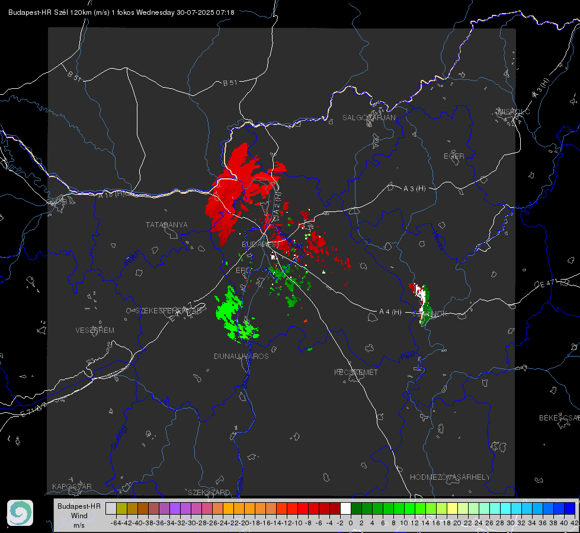Click the radar title text with date 30-07-2025

pos(121,12)
